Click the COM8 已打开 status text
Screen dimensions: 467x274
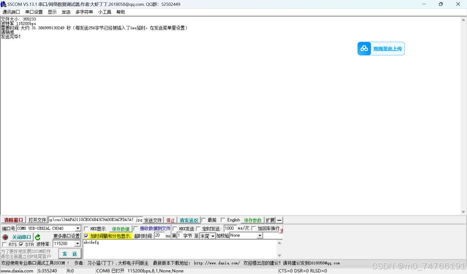(x=140, y=271)
